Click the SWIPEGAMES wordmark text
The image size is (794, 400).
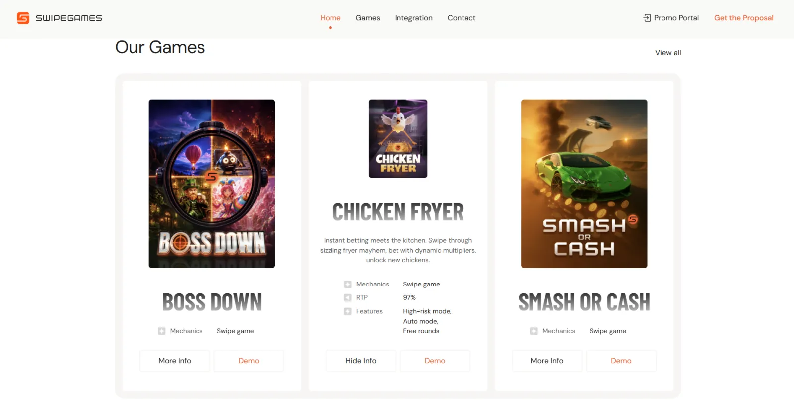(69, 18)
